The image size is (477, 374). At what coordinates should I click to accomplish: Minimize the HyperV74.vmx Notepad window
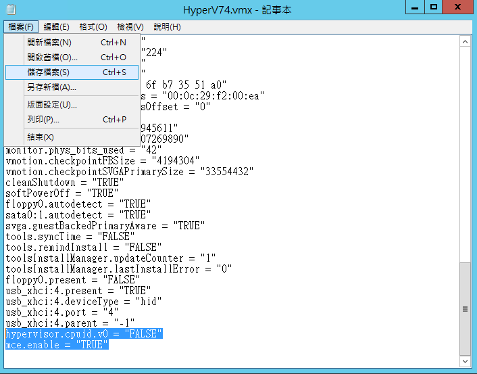(x=416, y=7)
